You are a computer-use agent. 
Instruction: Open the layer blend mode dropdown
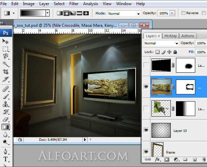pos(161,43)
